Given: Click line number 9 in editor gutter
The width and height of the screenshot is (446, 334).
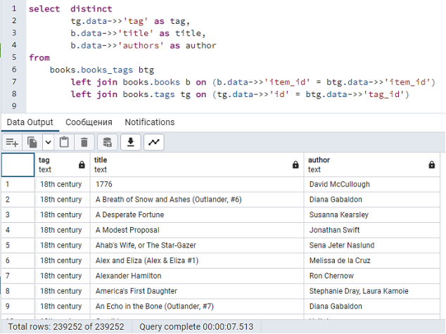Looking at the screenshot, I should coord(14,106).
